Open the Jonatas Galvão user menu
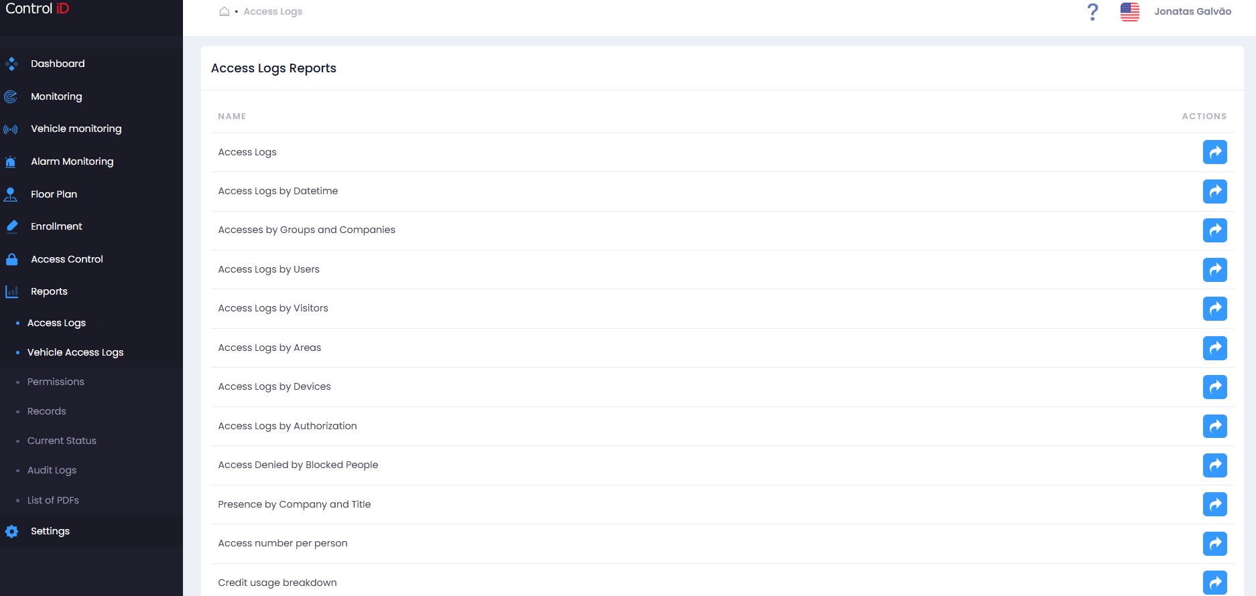The image size is (1256, 596). [x=1192, y=11]
